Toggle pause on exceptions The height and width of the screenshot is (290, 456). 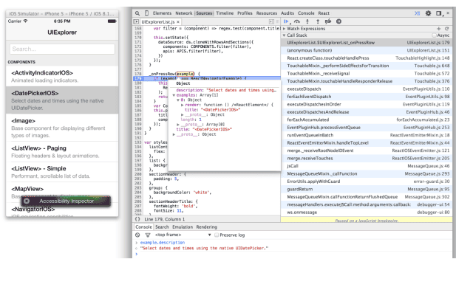point(338,21)
